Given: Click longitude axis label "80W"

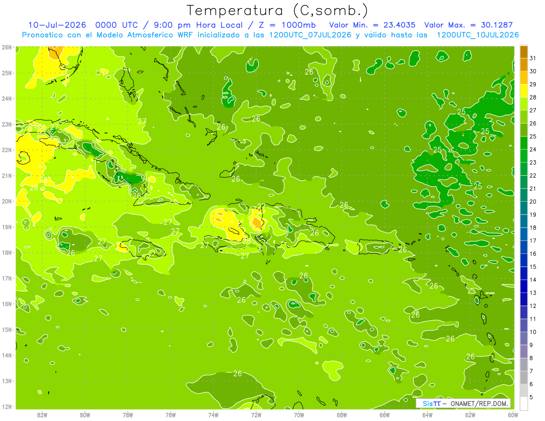Looking at the screenshot, I should 85,415.
